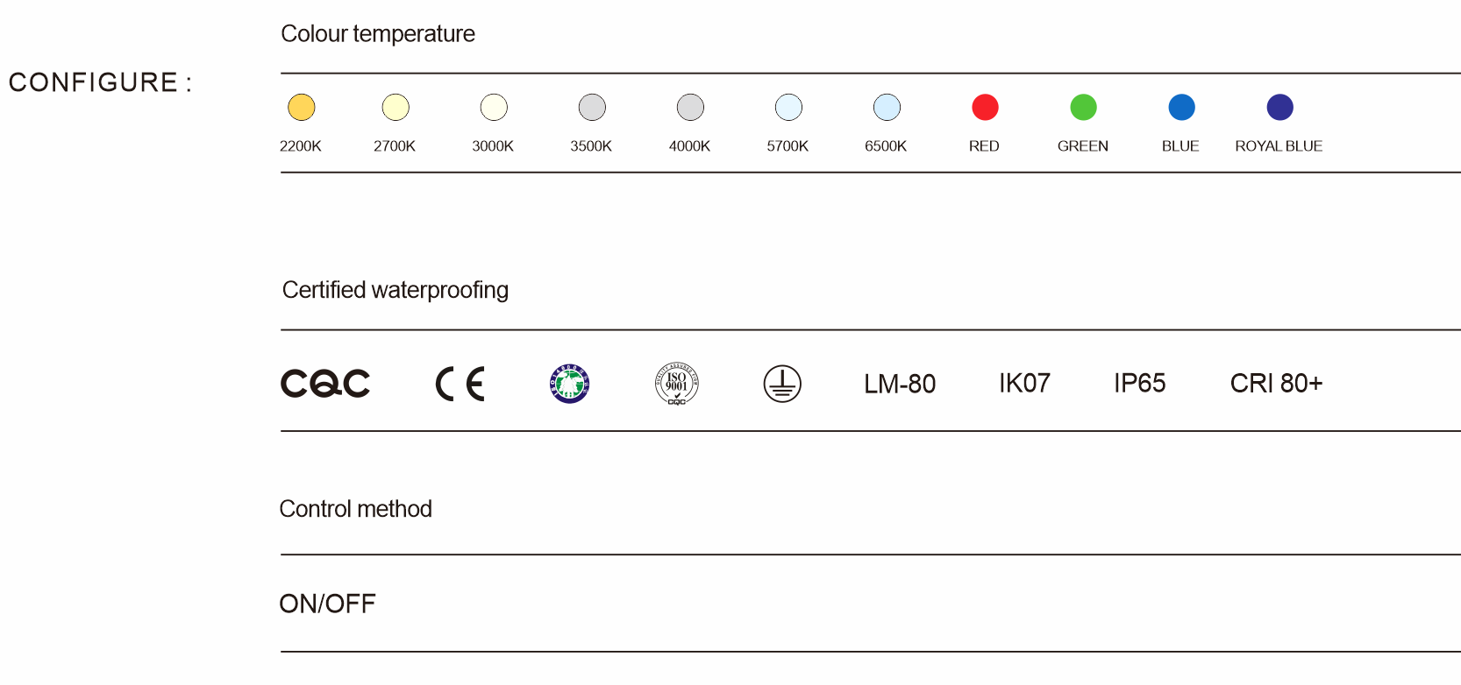1461x685 pixels.
Task: Click the IK07 rating label
Action: click(1024, 384)
